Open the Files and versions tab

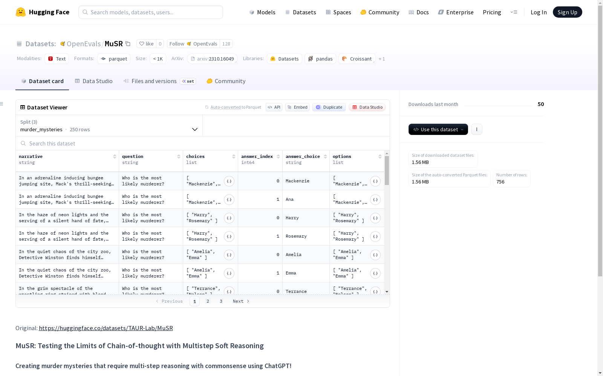[160, 81]
